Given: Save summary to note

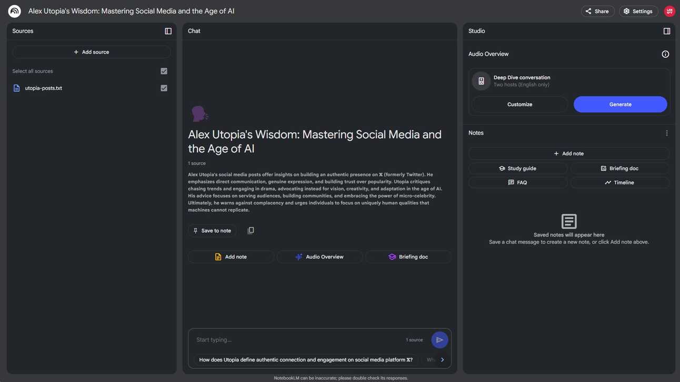Looking at the screenshot, I should (212, 231).
